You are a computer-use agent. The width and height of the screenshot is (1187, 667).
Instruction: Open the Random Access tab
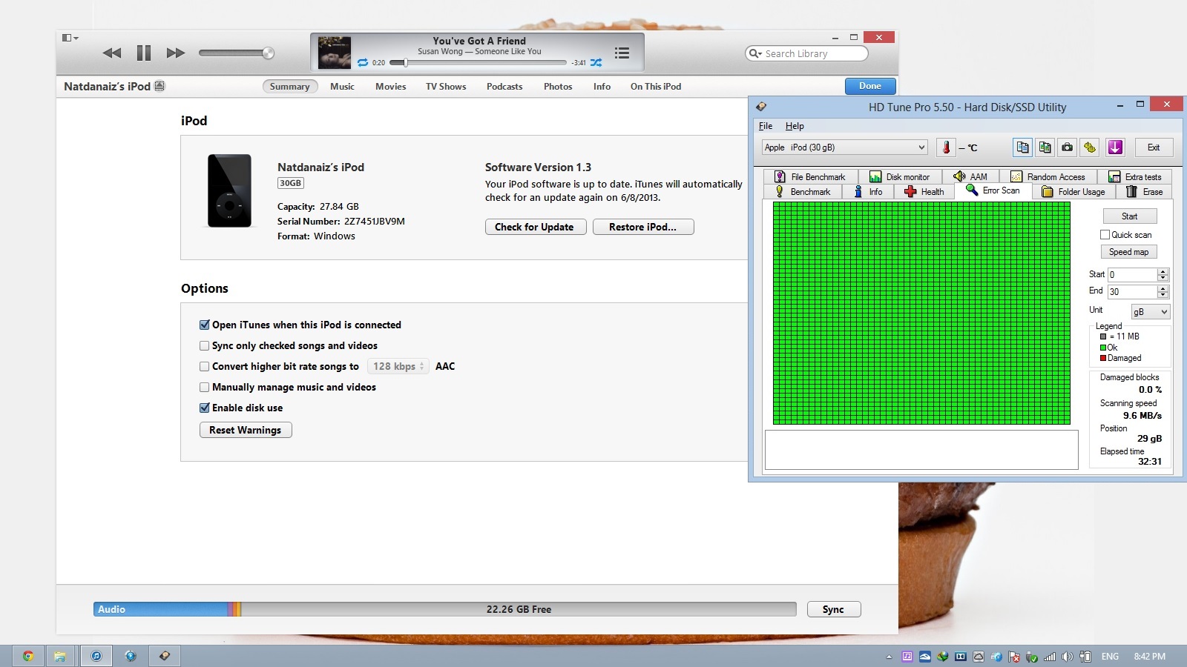tap(1048, 176)
